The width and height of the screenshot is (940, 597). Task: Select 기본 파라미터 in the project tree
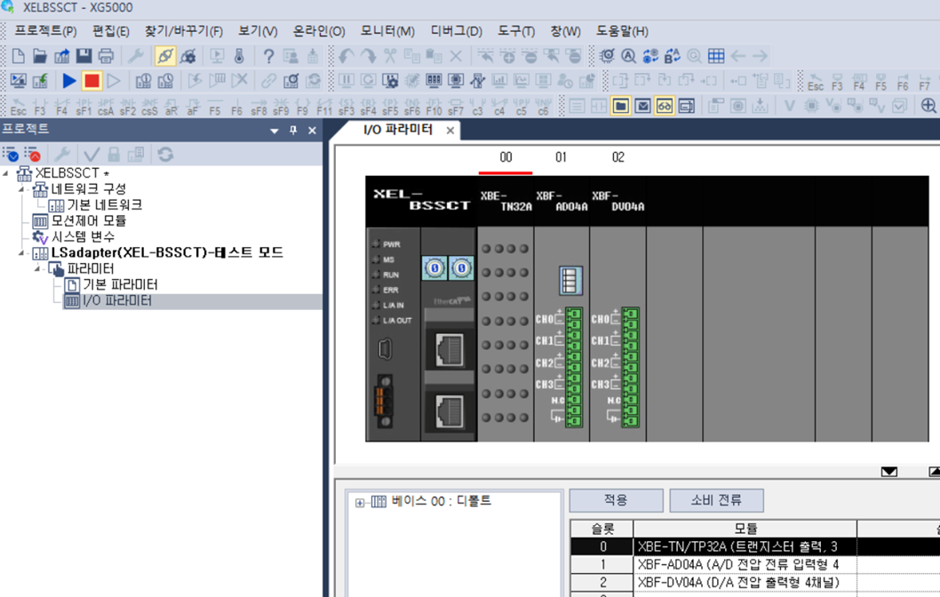point(120,284)
